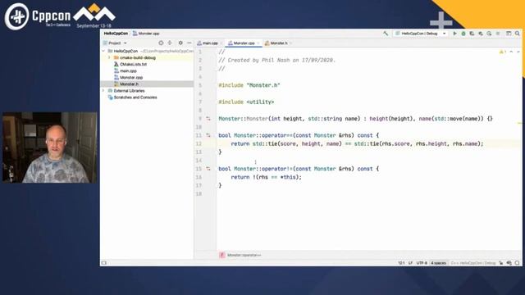The height and width of the screenshot is (295, 525).
Task: Click gutter navigation icon on line 15
Action: (x=208, y=169)
